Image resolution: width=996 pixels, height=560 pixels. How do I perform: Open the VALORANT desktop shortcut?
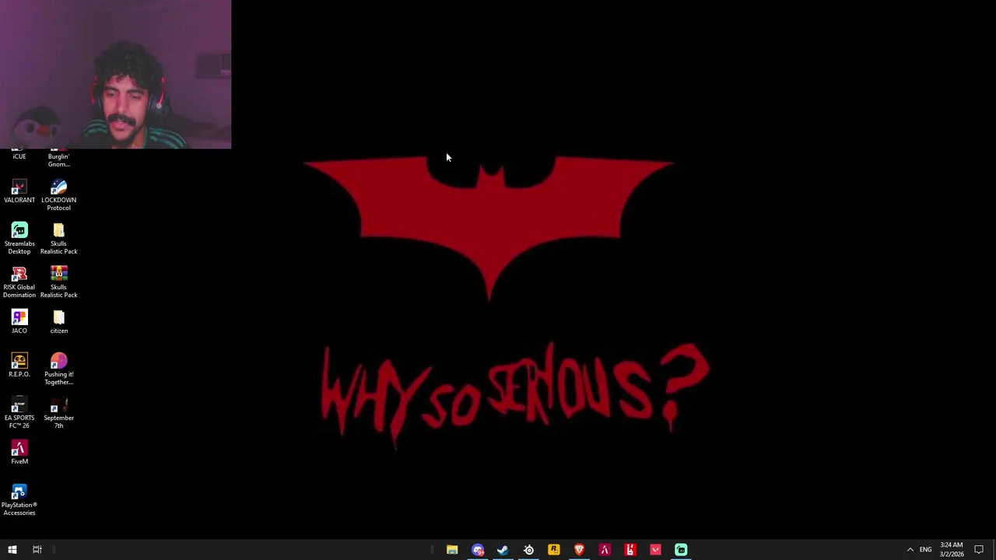click(x=19, y=191)
